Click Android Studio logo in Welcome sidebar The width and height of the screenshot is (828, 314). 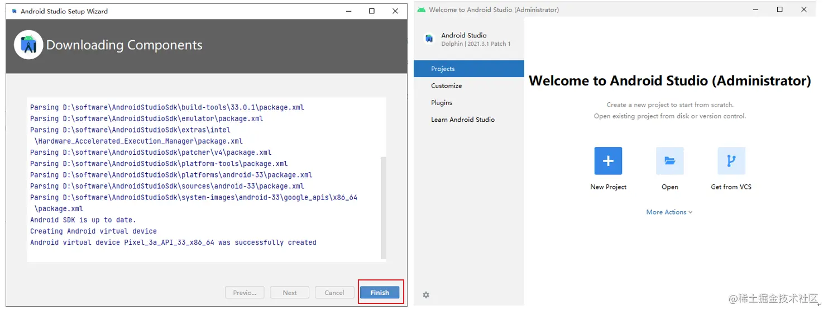point(429,39)
